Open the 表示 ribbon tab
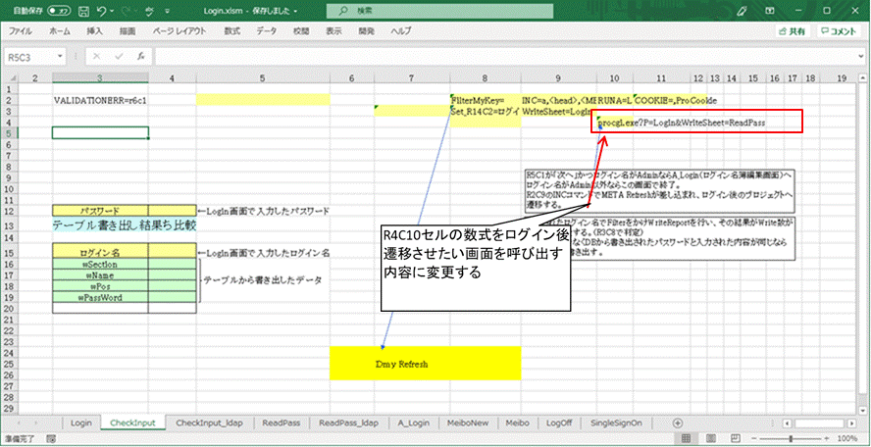871x447 pixels. click(333, 31)
